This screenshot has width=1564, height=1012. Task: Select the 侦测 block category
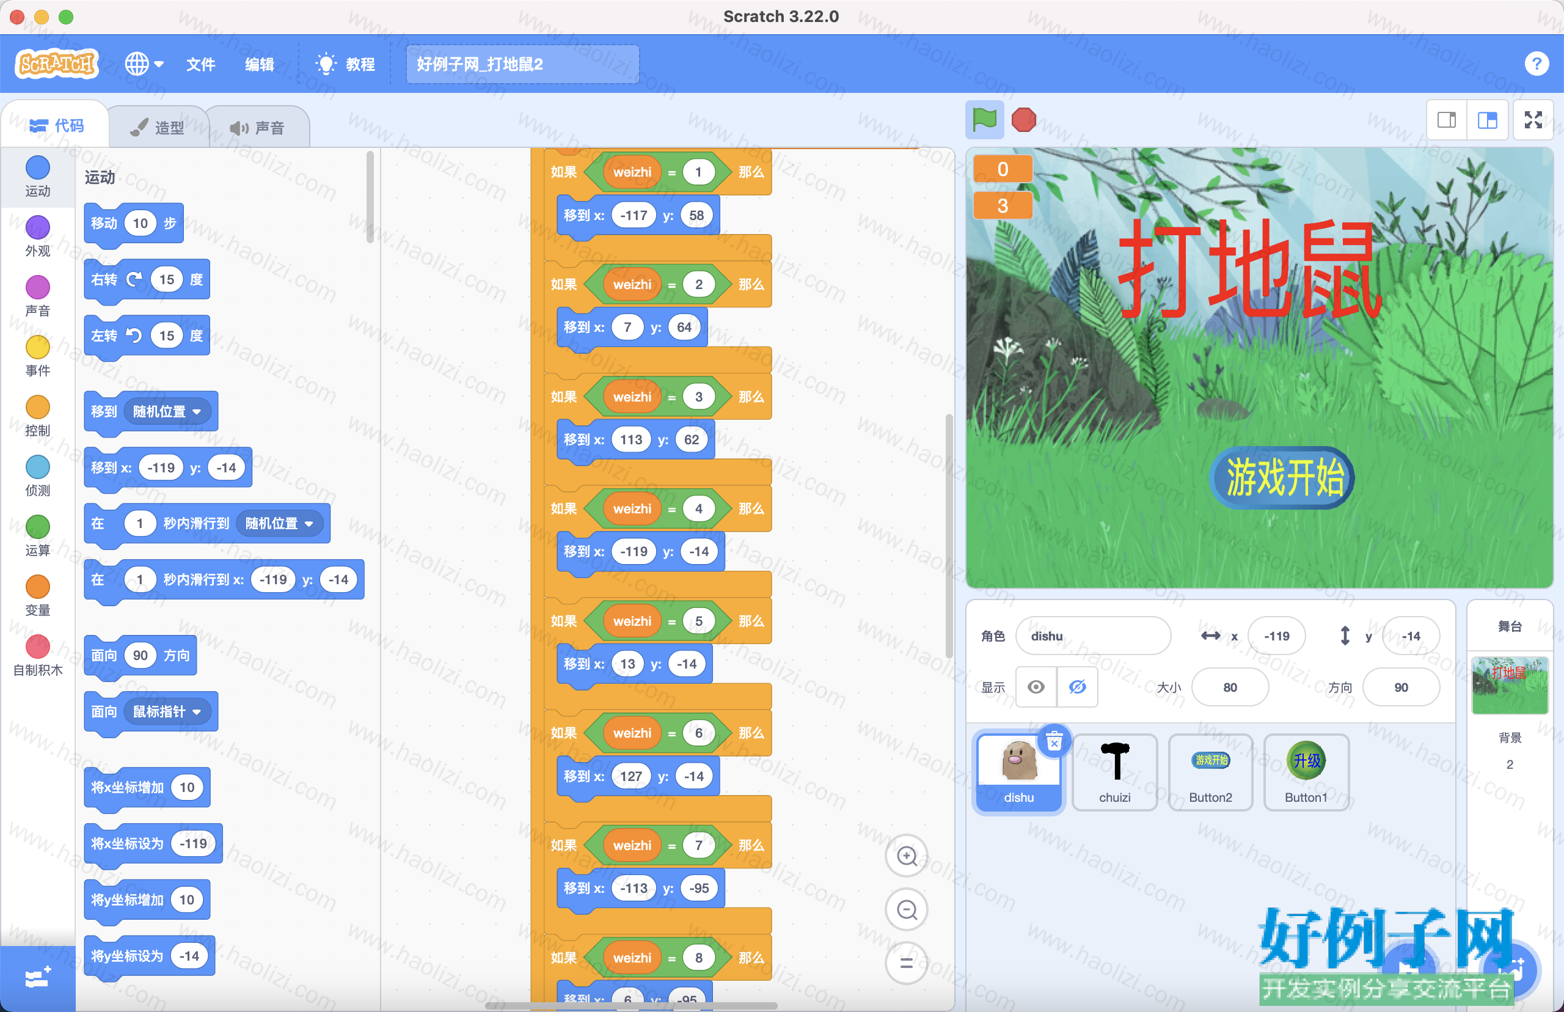37,477
